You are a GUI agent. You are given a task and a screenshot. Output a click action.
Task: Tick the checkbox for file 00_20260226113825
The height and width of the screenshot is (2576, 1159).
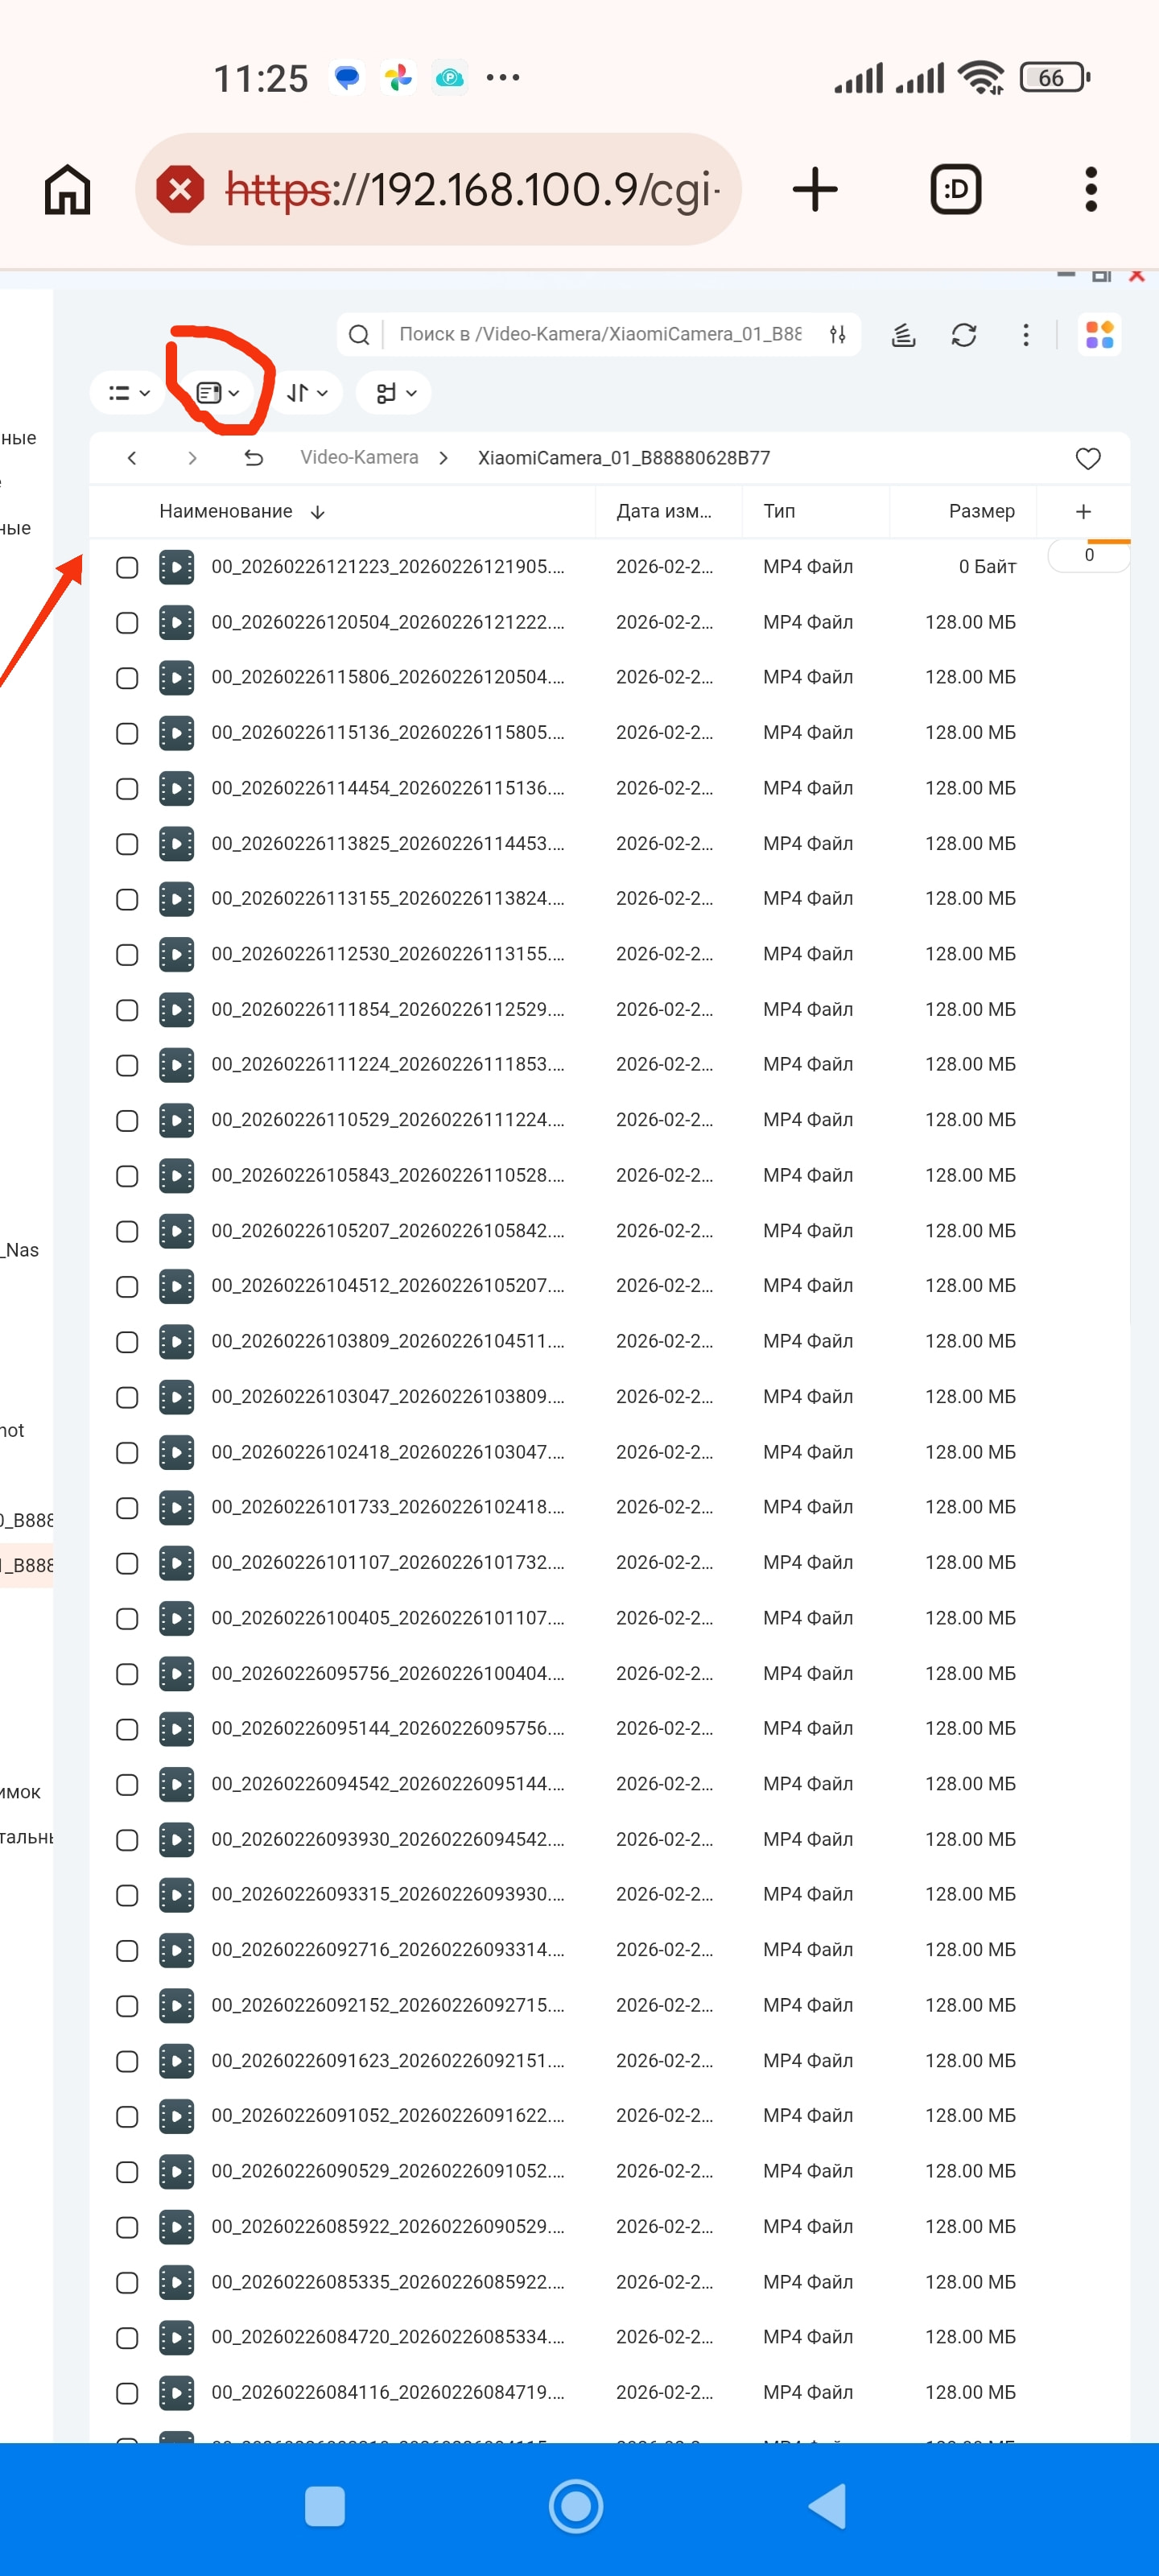coord(127,844)
